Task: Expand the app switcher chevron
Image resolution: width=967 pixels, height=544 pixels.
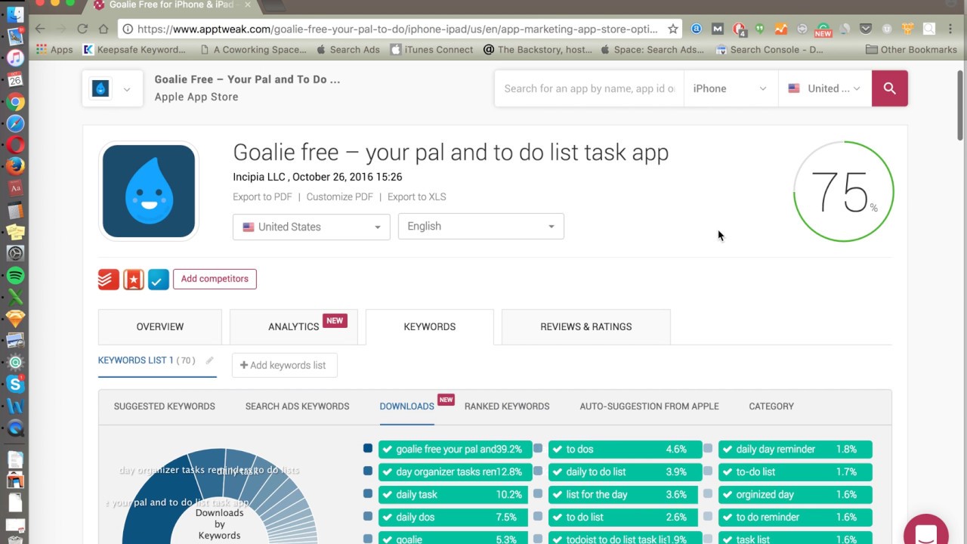Action: pos(127,89)
